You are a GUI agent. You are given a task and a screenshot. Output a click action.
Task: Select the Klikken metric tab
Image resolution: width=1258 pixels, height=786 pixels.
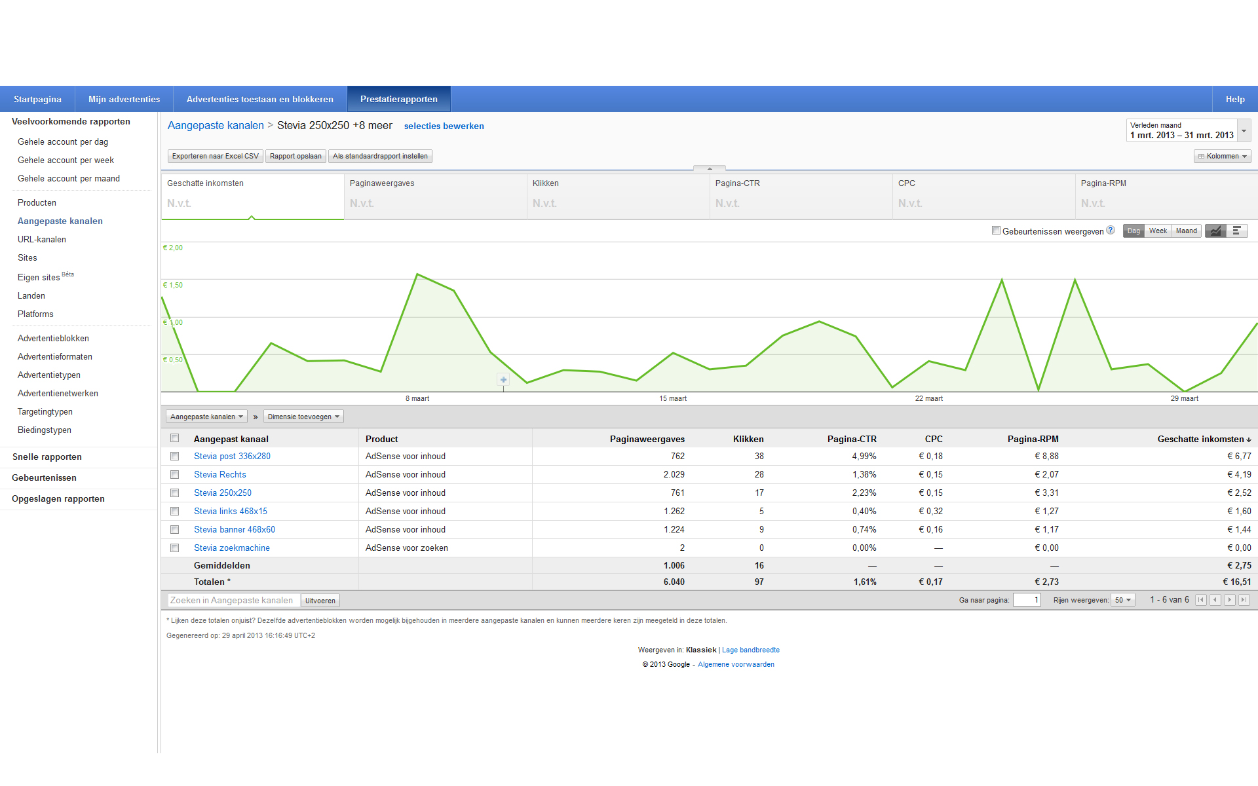tap(619, 196)
